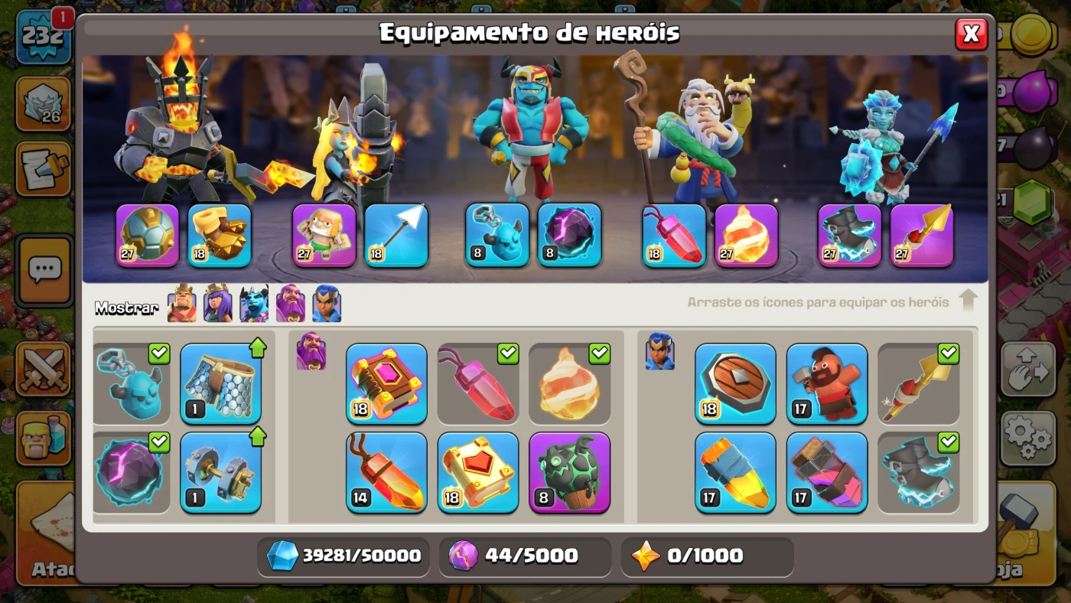
Task: Show Grand Warden equipment filter
Action: 290,304
